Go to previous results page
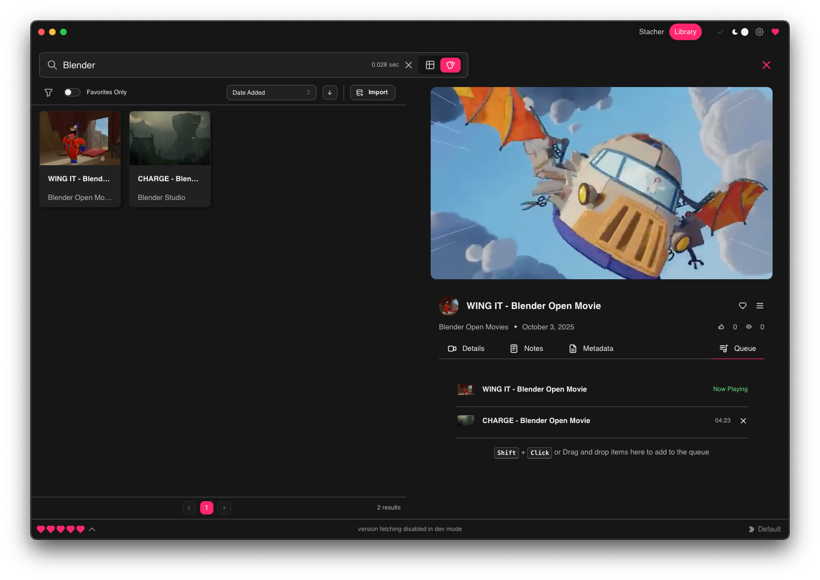Screen dimensions: 820x580 coord(189,508)
